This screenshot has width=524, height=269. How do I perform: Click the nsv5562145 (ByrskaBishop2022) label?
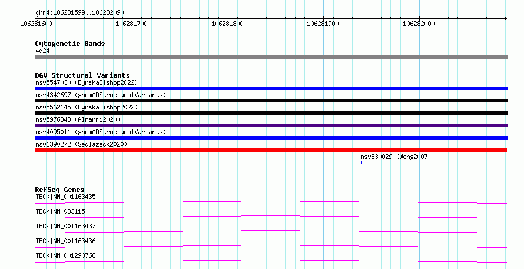(87, 107)
